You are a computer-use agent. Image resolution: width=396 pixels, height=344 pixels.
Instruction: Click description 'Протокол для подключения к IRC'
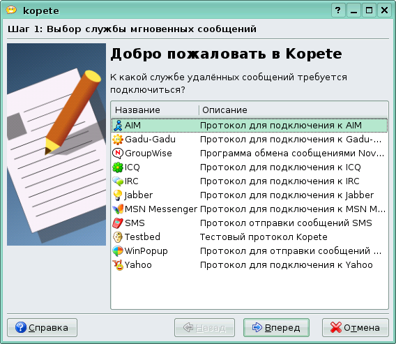coord(280,181)
